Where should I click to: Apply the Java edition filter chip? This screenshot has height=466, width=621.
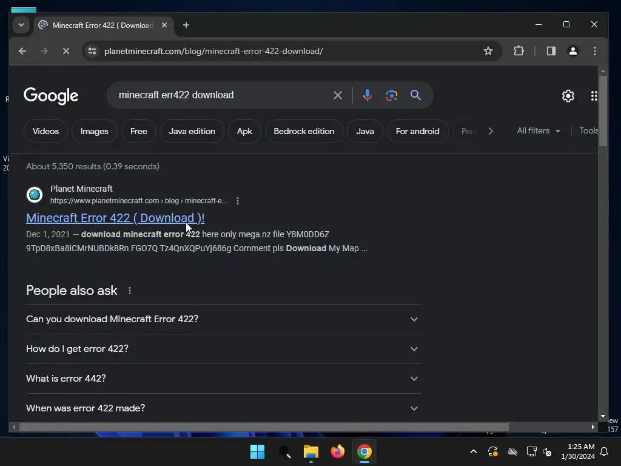click(x=192, y=131)
